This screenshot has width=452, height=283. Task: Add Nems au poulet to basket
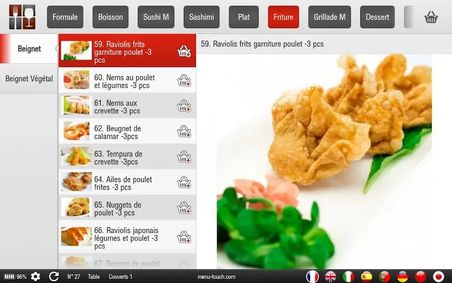[x=184, y=80]
